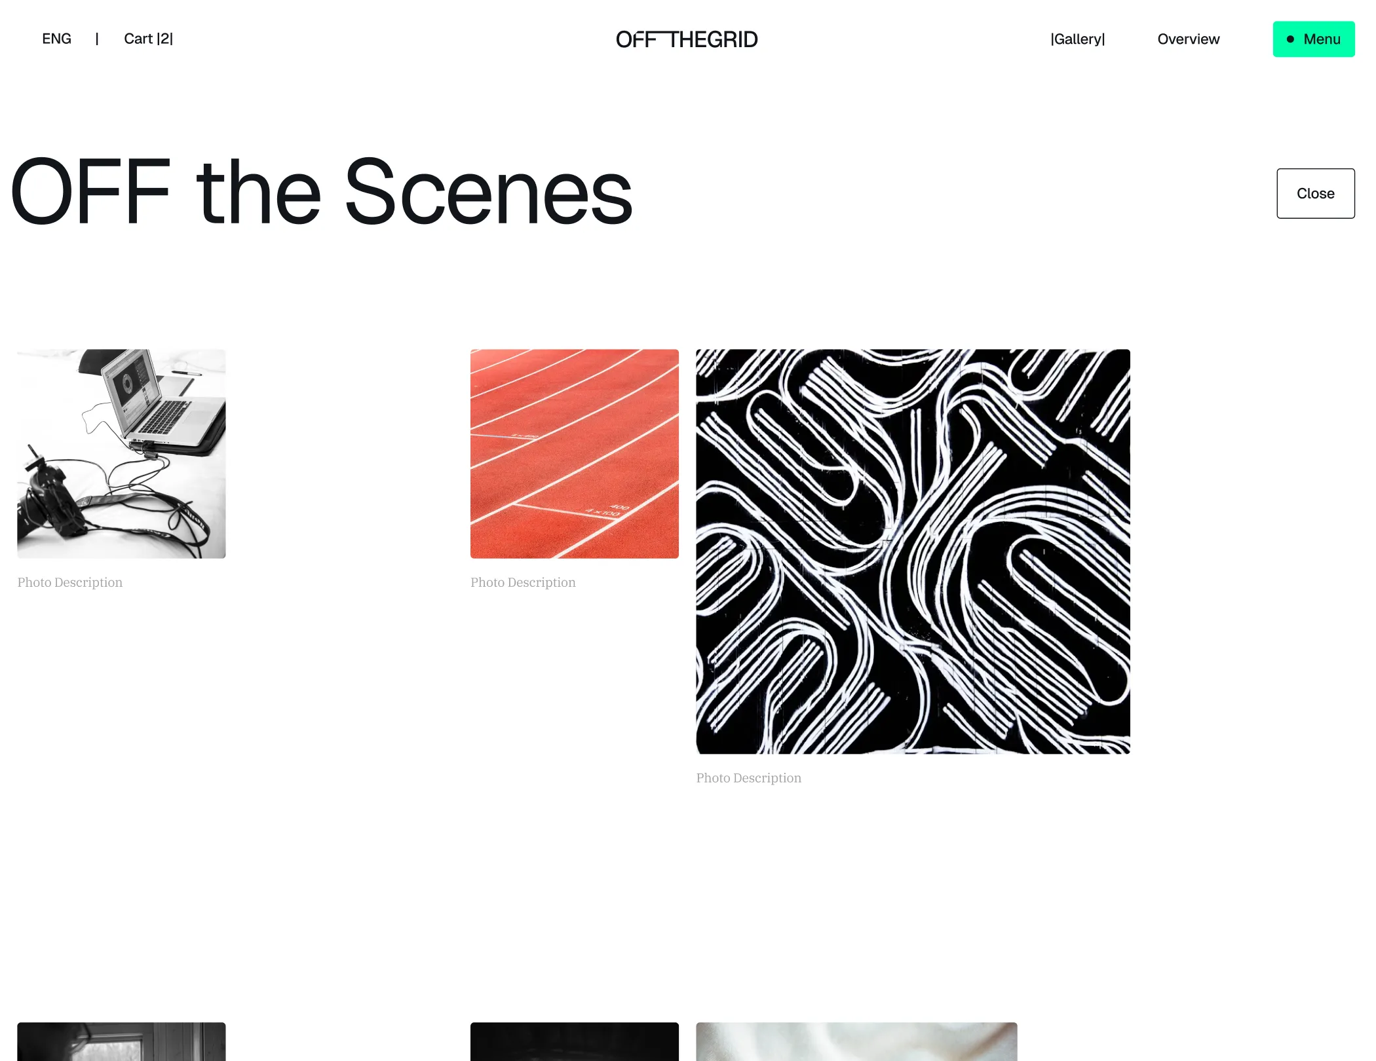
Task: Switch to the Overview nav link
Action: click(x=1188, y=39)
